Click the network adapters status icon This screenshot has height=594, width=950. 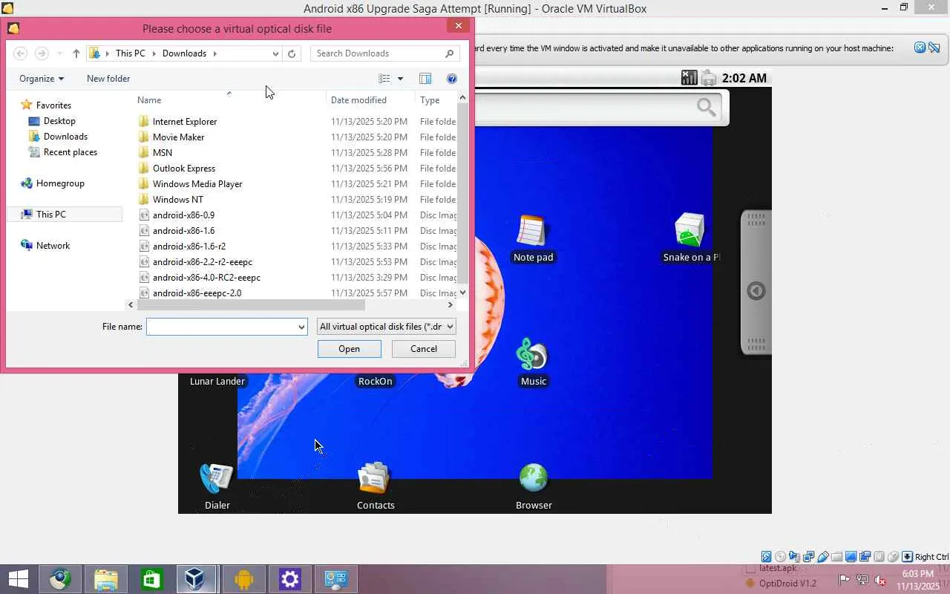pyautogui.click(x=809, y=556)
